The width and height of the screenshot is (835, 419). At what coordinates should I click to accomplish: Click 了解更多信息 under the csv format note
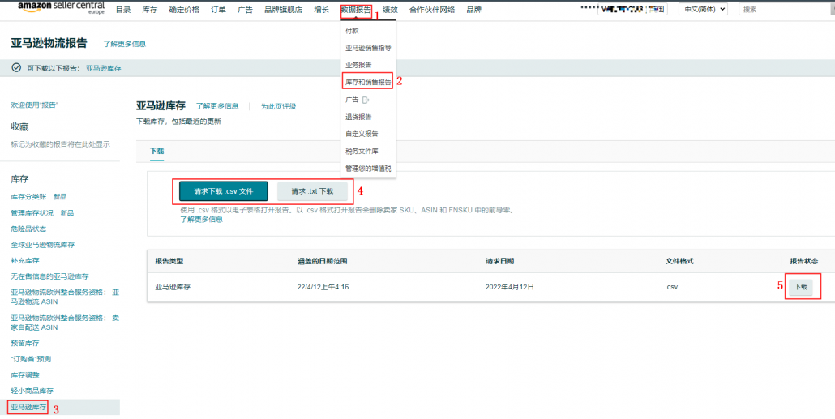[x=201, y=220]
